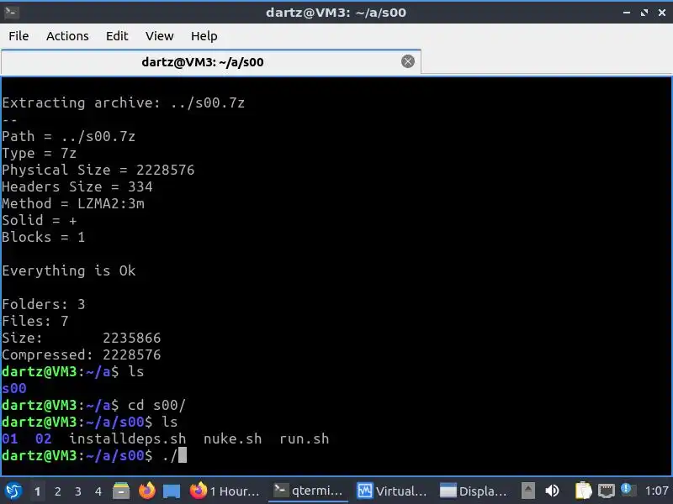Image resolution: width=673 pixels, height=504 pixels.
Task: Click the '02' directory name in the listing
Action: tap(44, 438)
